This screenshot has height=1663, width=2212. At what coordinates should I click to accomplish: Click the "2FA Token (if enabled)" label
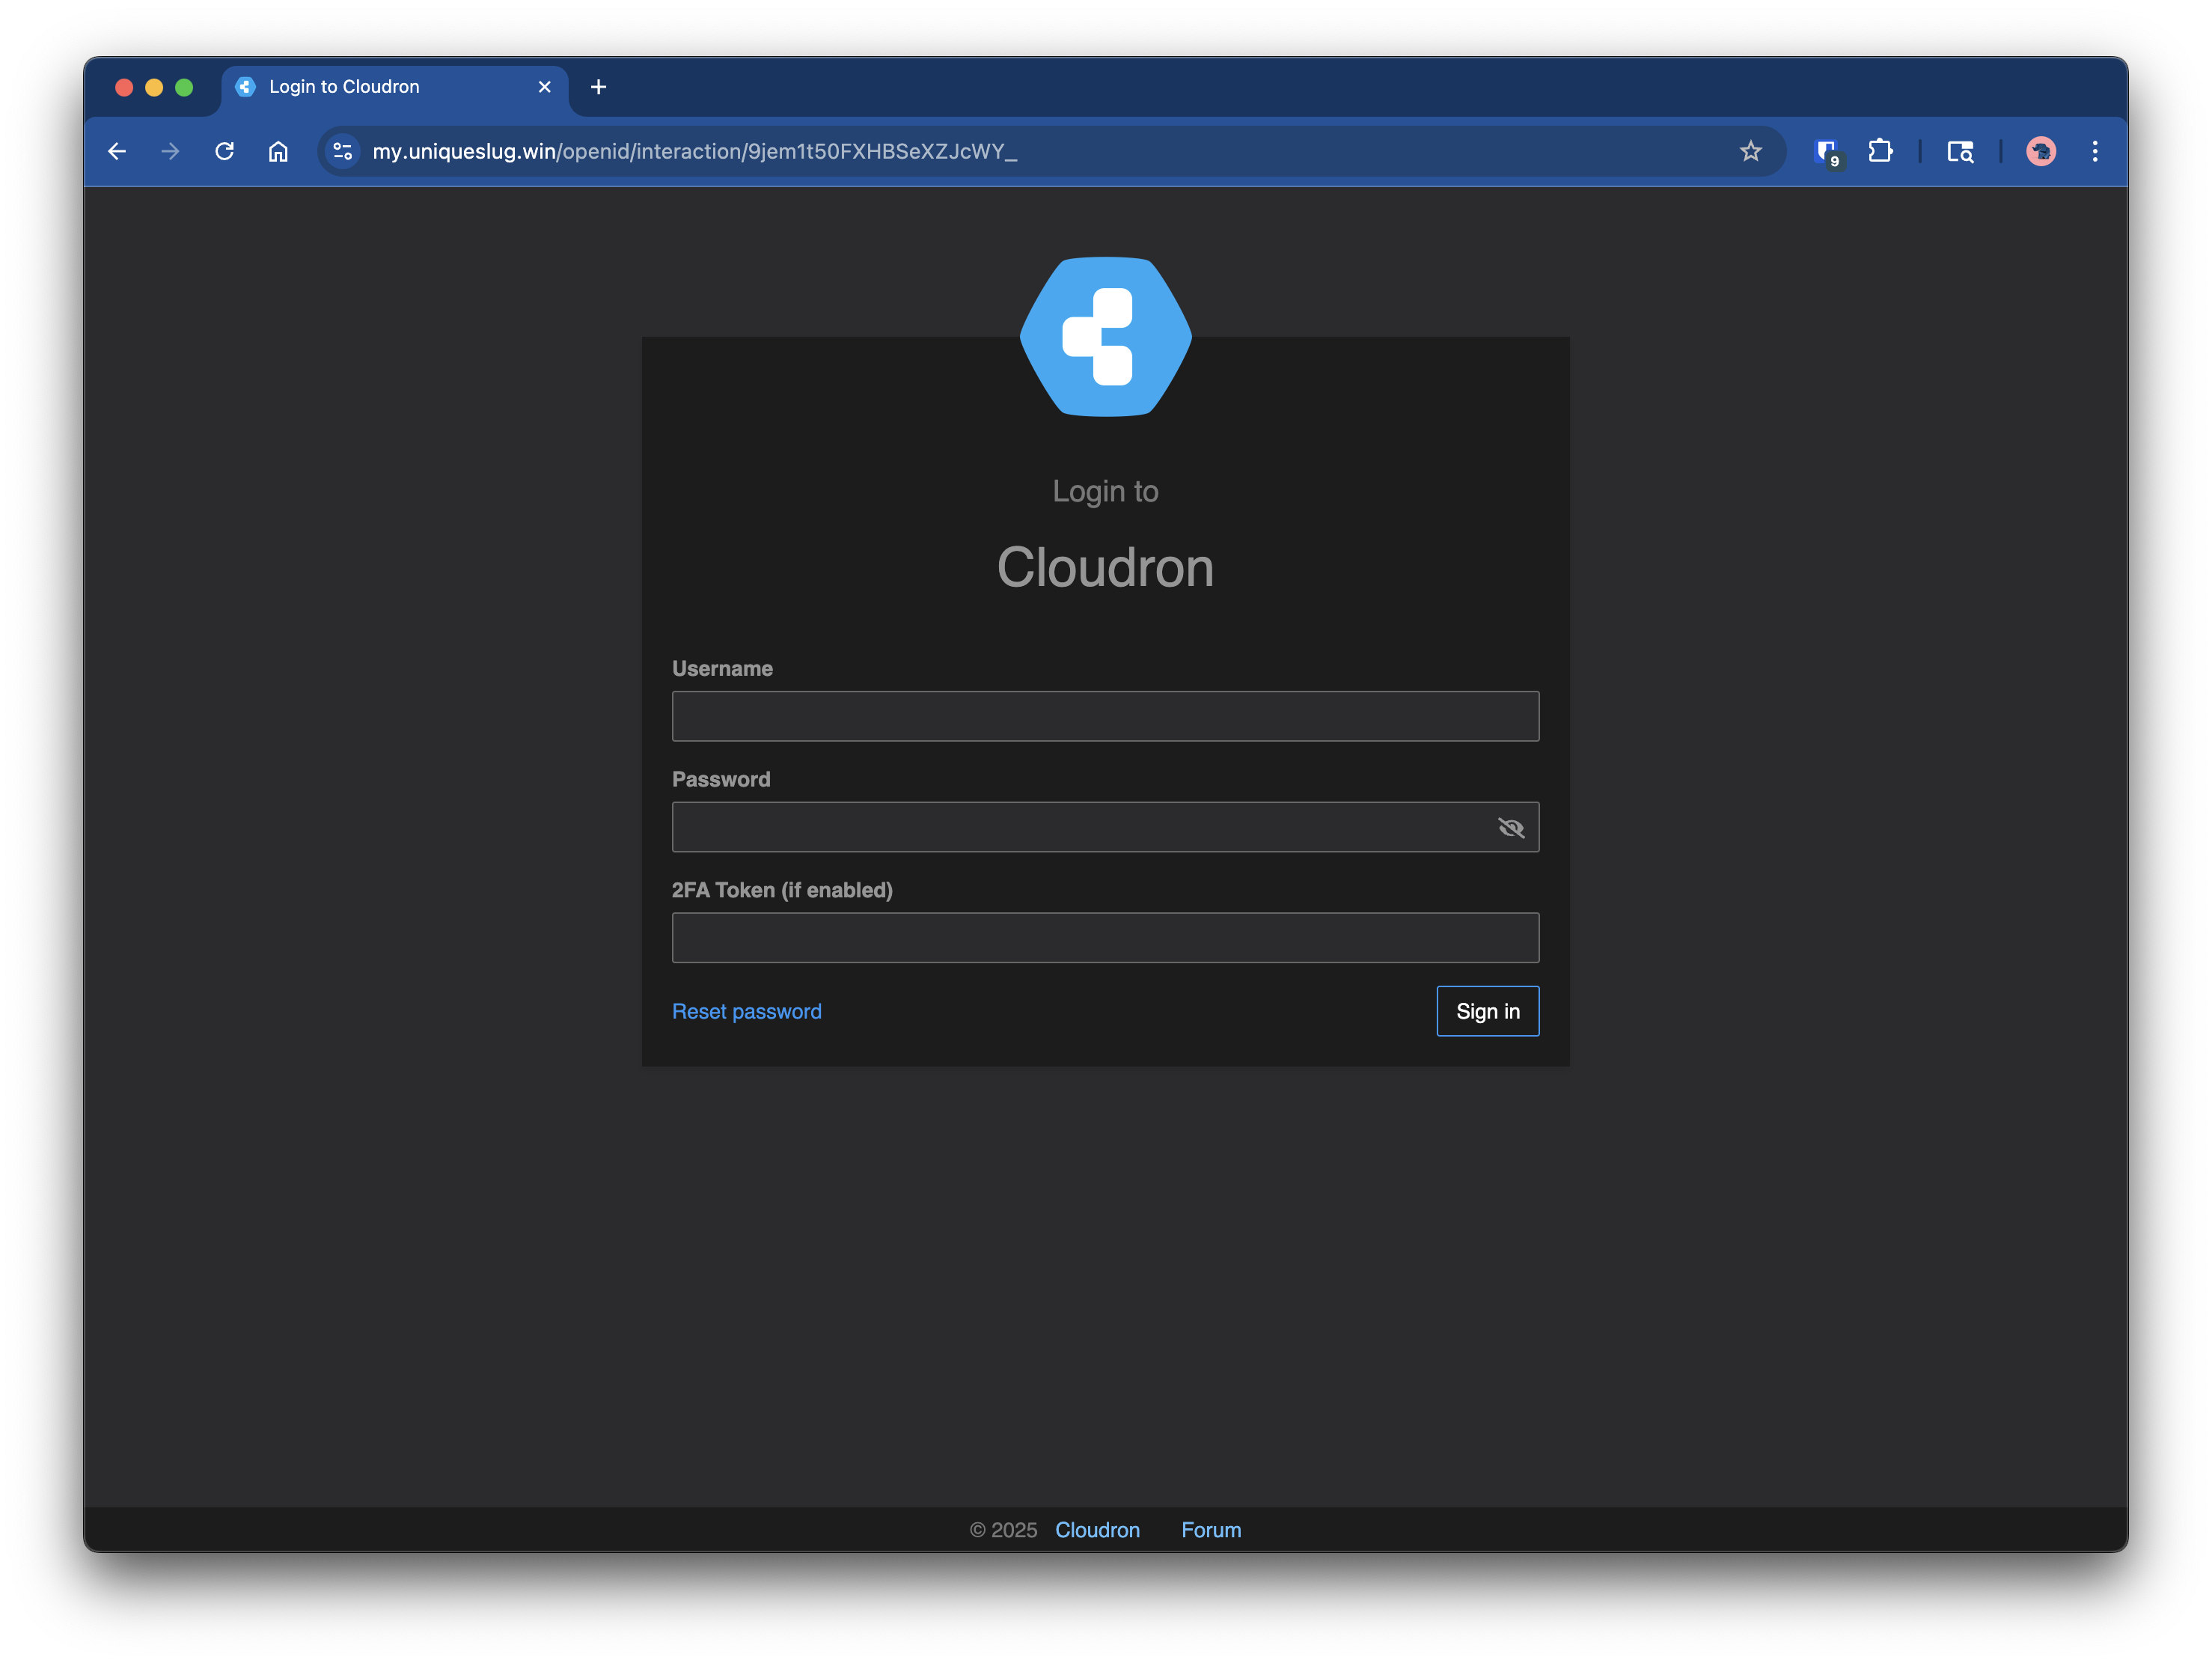tap(782, 890)
